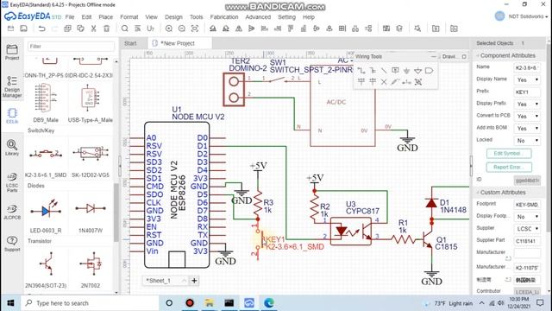Image resolution: width=552 pixels, height=311 pixels.
Task: Open File Explorer from the taskbar
Action: tap(210, 303)
